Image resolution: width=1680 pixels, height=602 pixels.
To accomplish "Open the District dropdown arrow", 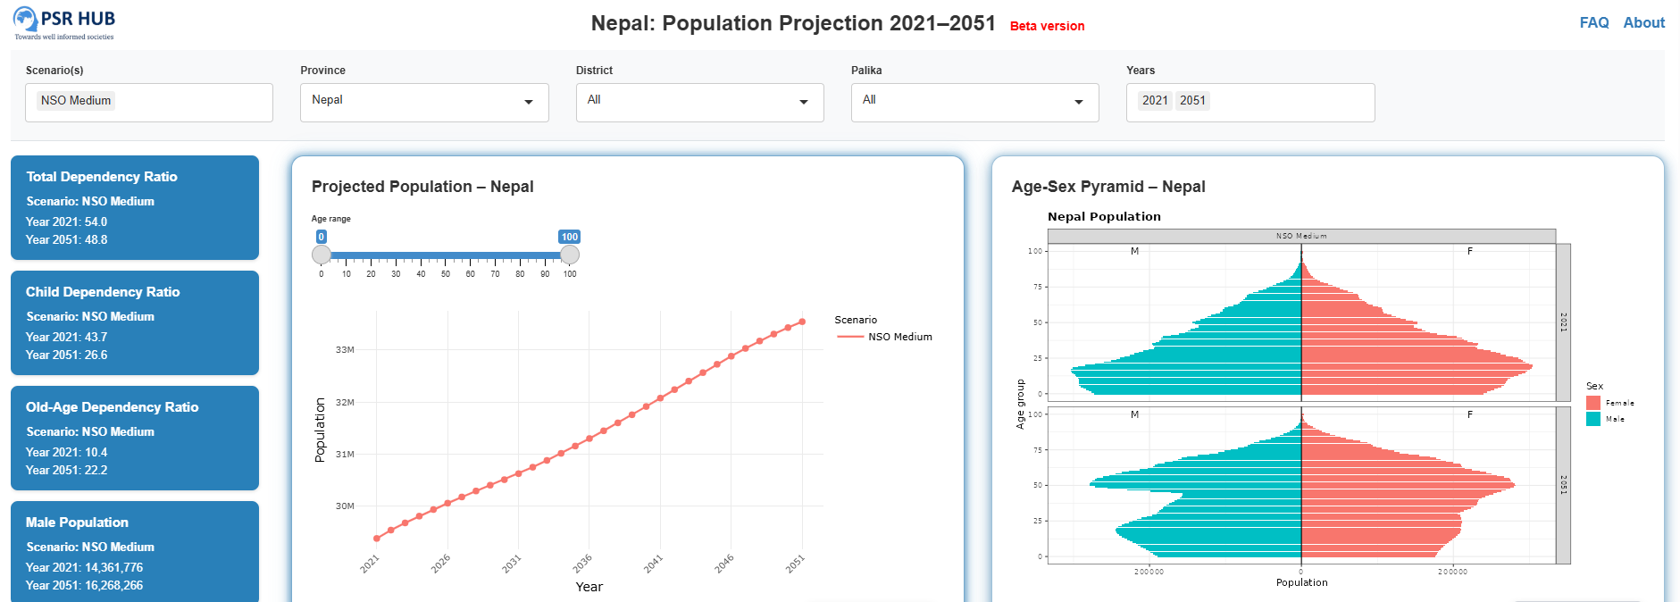I will [803, 102].
